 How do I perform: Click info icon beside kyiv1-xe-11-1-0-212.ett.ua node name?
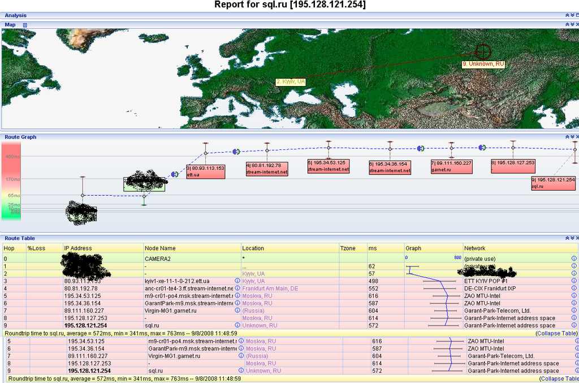[x=237, y=281]
